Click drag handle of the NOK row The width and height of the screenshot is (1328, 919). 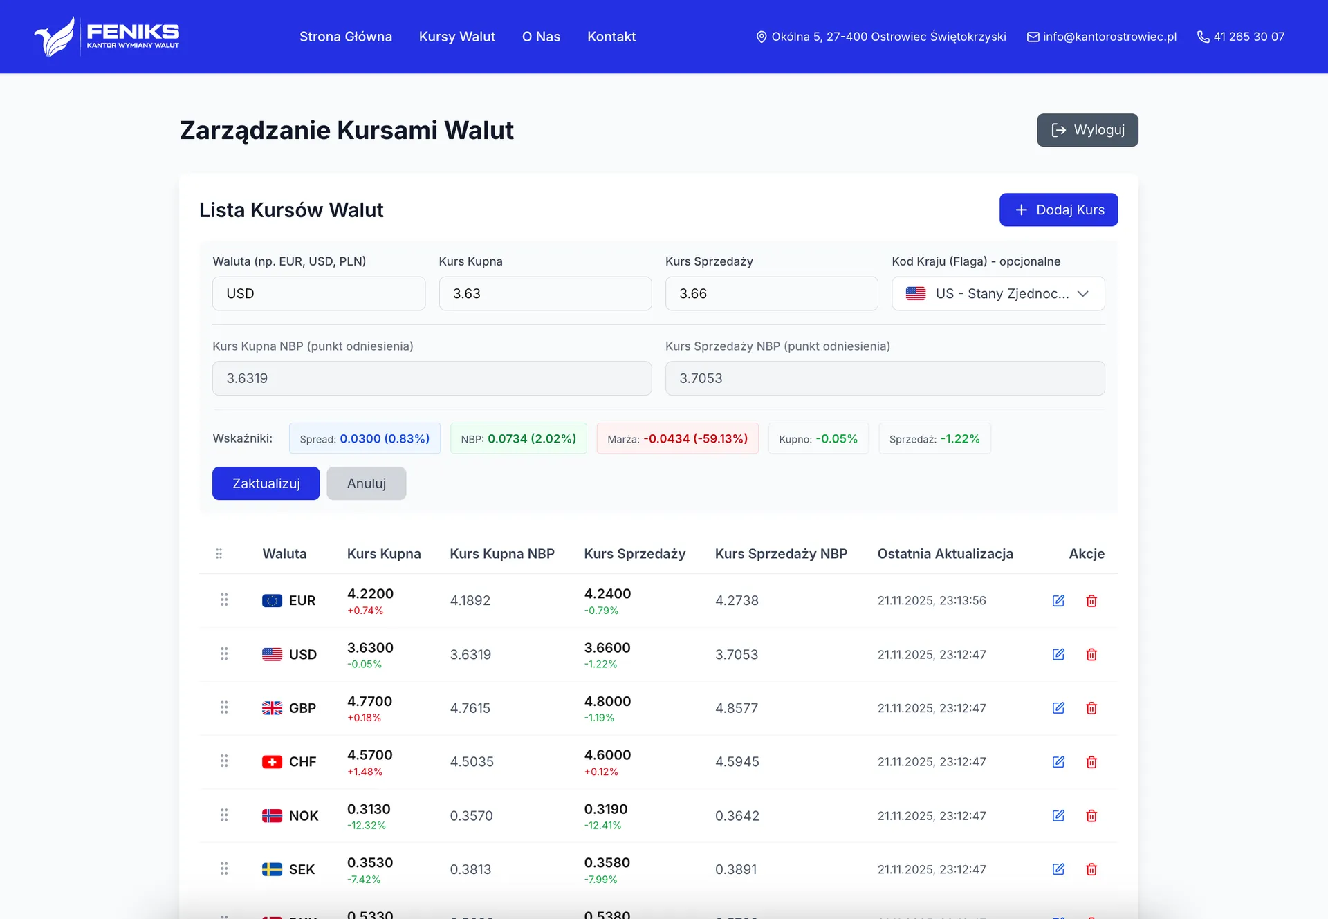tap(224, 815)
